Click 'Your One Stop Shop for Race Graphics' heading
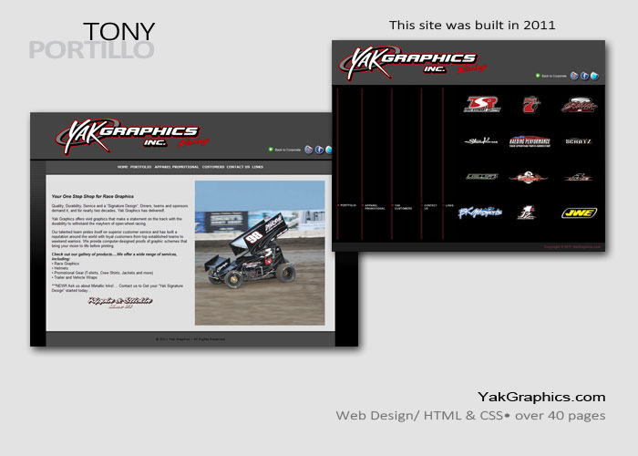The width and height of the screenshot is (638, 456). pos(93,196)
